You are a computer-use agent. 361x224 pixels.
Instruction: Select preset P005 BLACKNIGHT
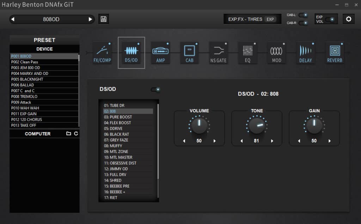(44, 79)
